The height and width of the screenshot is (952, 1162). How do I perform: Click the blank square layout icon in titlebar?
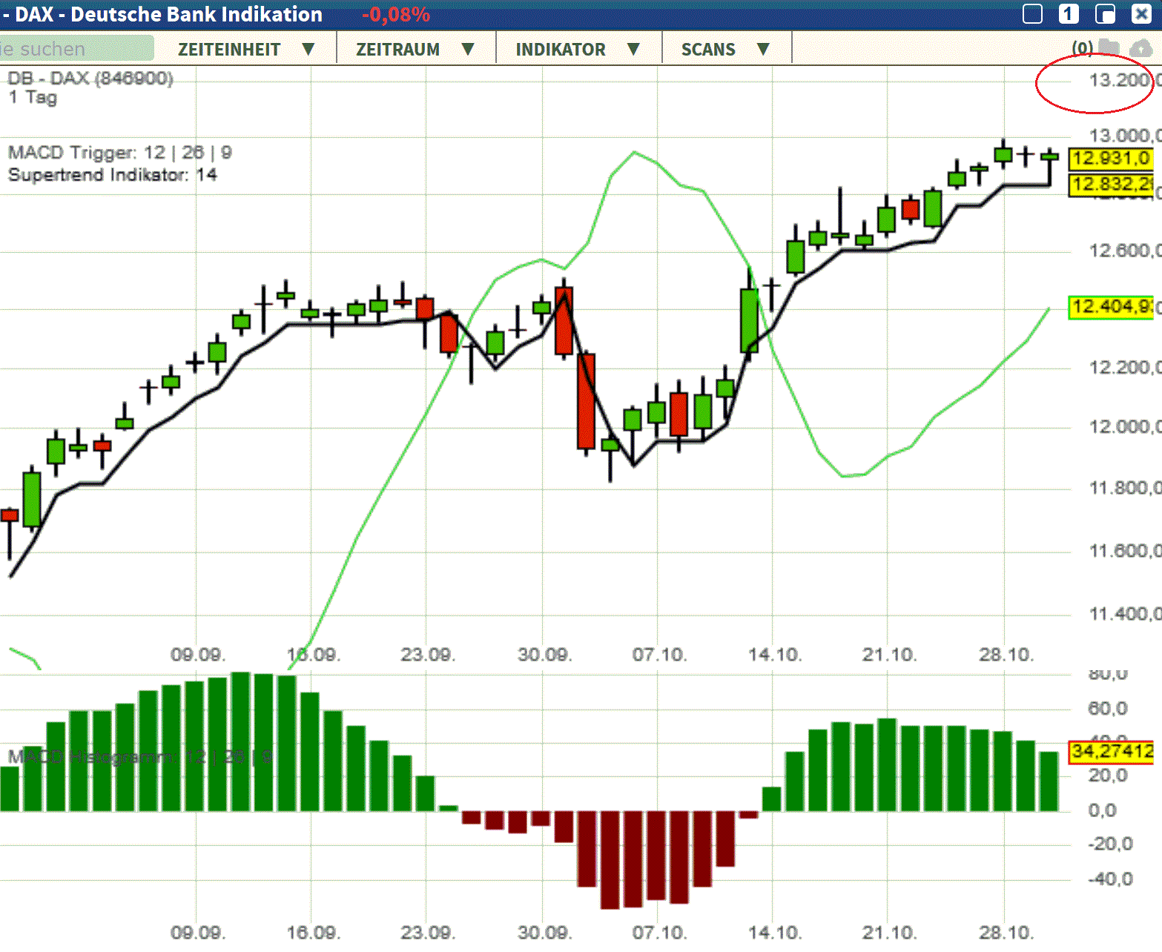coord(1031,13)
